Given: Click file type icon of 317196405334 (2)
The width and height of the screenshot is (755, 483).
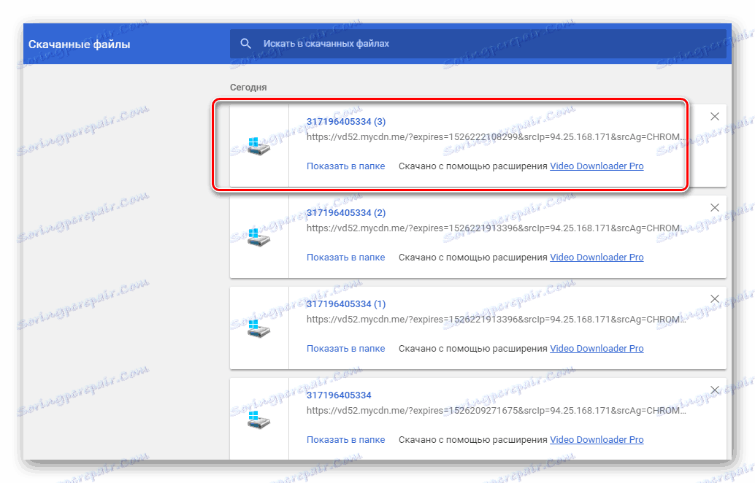Looking at the screenshot, I should [x=258, y=237].
